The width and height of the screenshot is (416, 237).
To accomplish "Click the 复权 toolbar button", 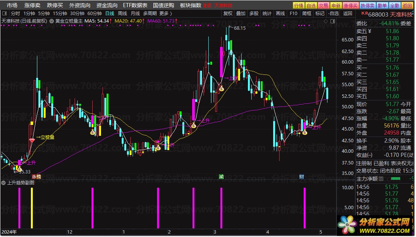I will click(228, 13).
